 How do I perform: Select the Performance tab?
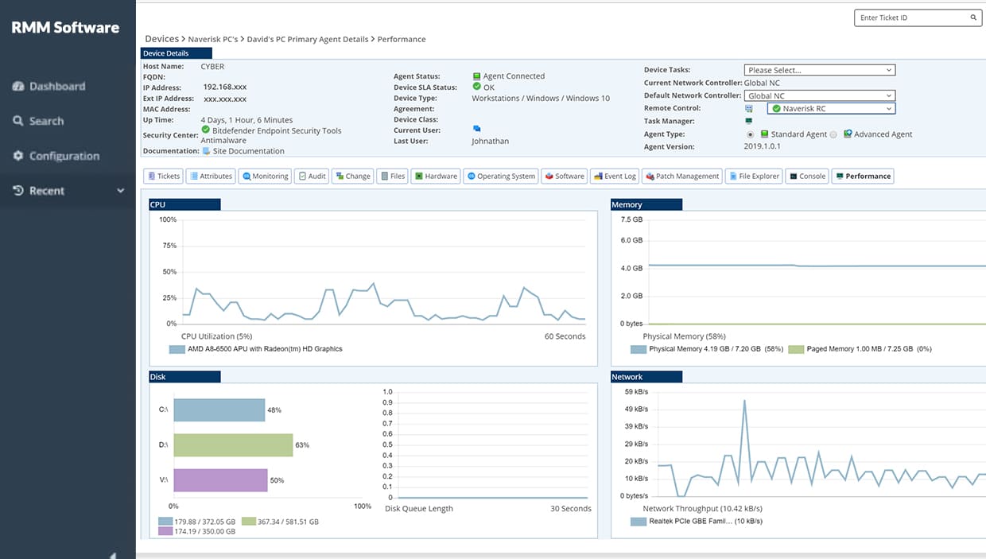[x=863, y=176]
